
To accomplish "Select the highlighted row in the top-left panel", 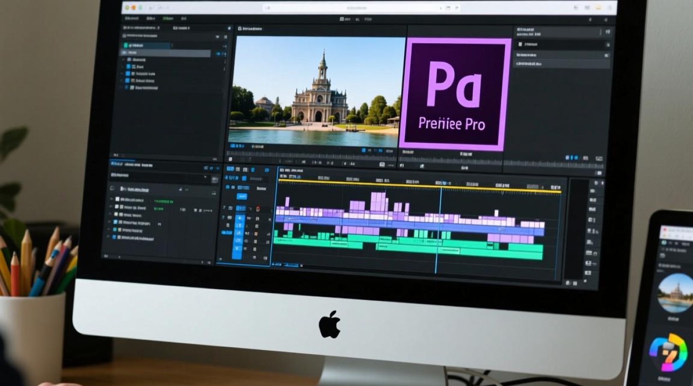I will pyautogui.click(x=166, y=54).
